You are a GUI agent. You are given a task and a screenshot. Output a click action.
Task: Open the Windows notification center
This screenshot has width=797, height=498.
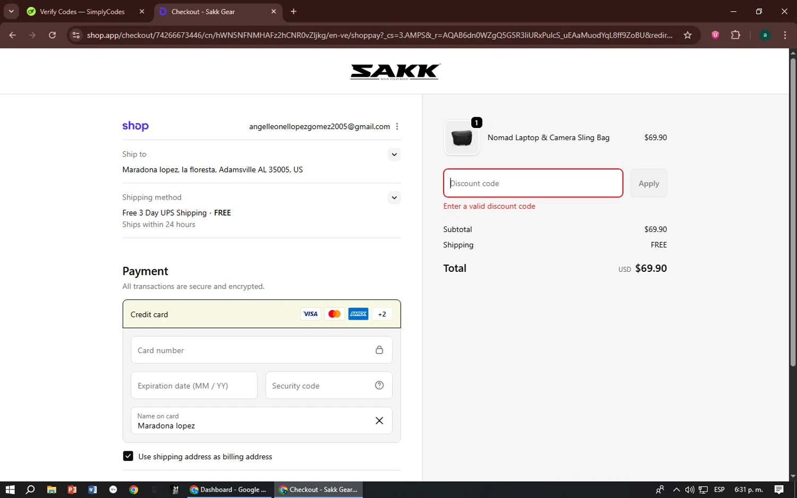[779, 490]
